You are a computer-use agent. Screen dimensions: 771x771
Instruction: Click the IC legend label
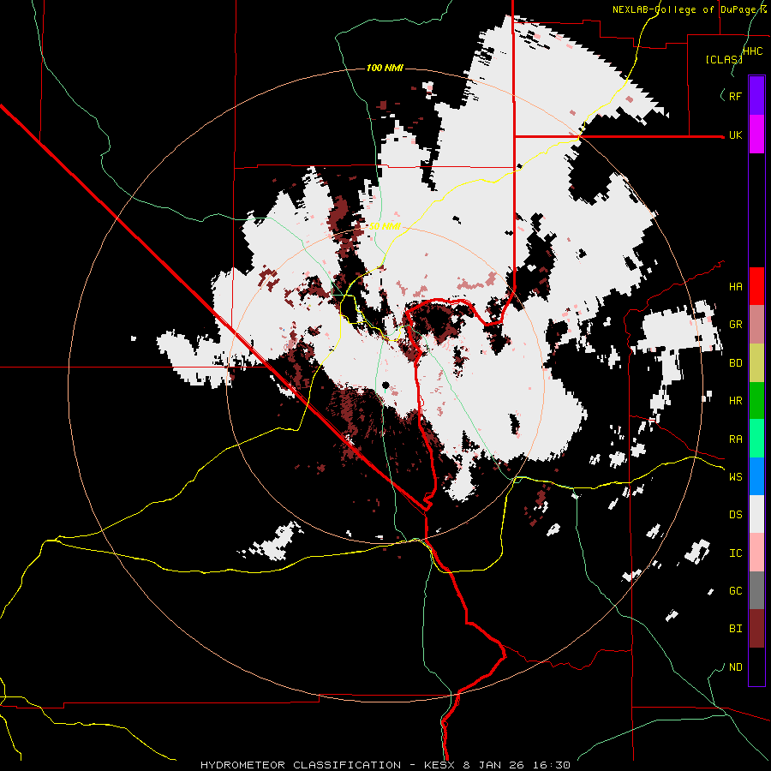pyautogui.click(x=735, y=553)
